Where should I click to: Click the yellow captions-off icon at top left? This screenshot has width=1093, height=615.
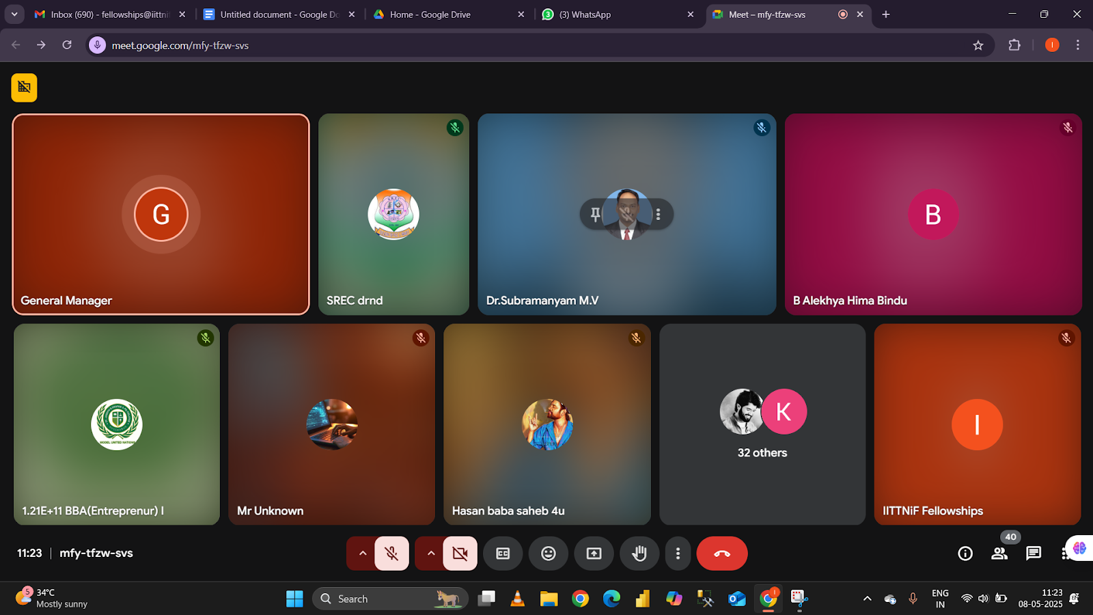[x=25, y=87]
